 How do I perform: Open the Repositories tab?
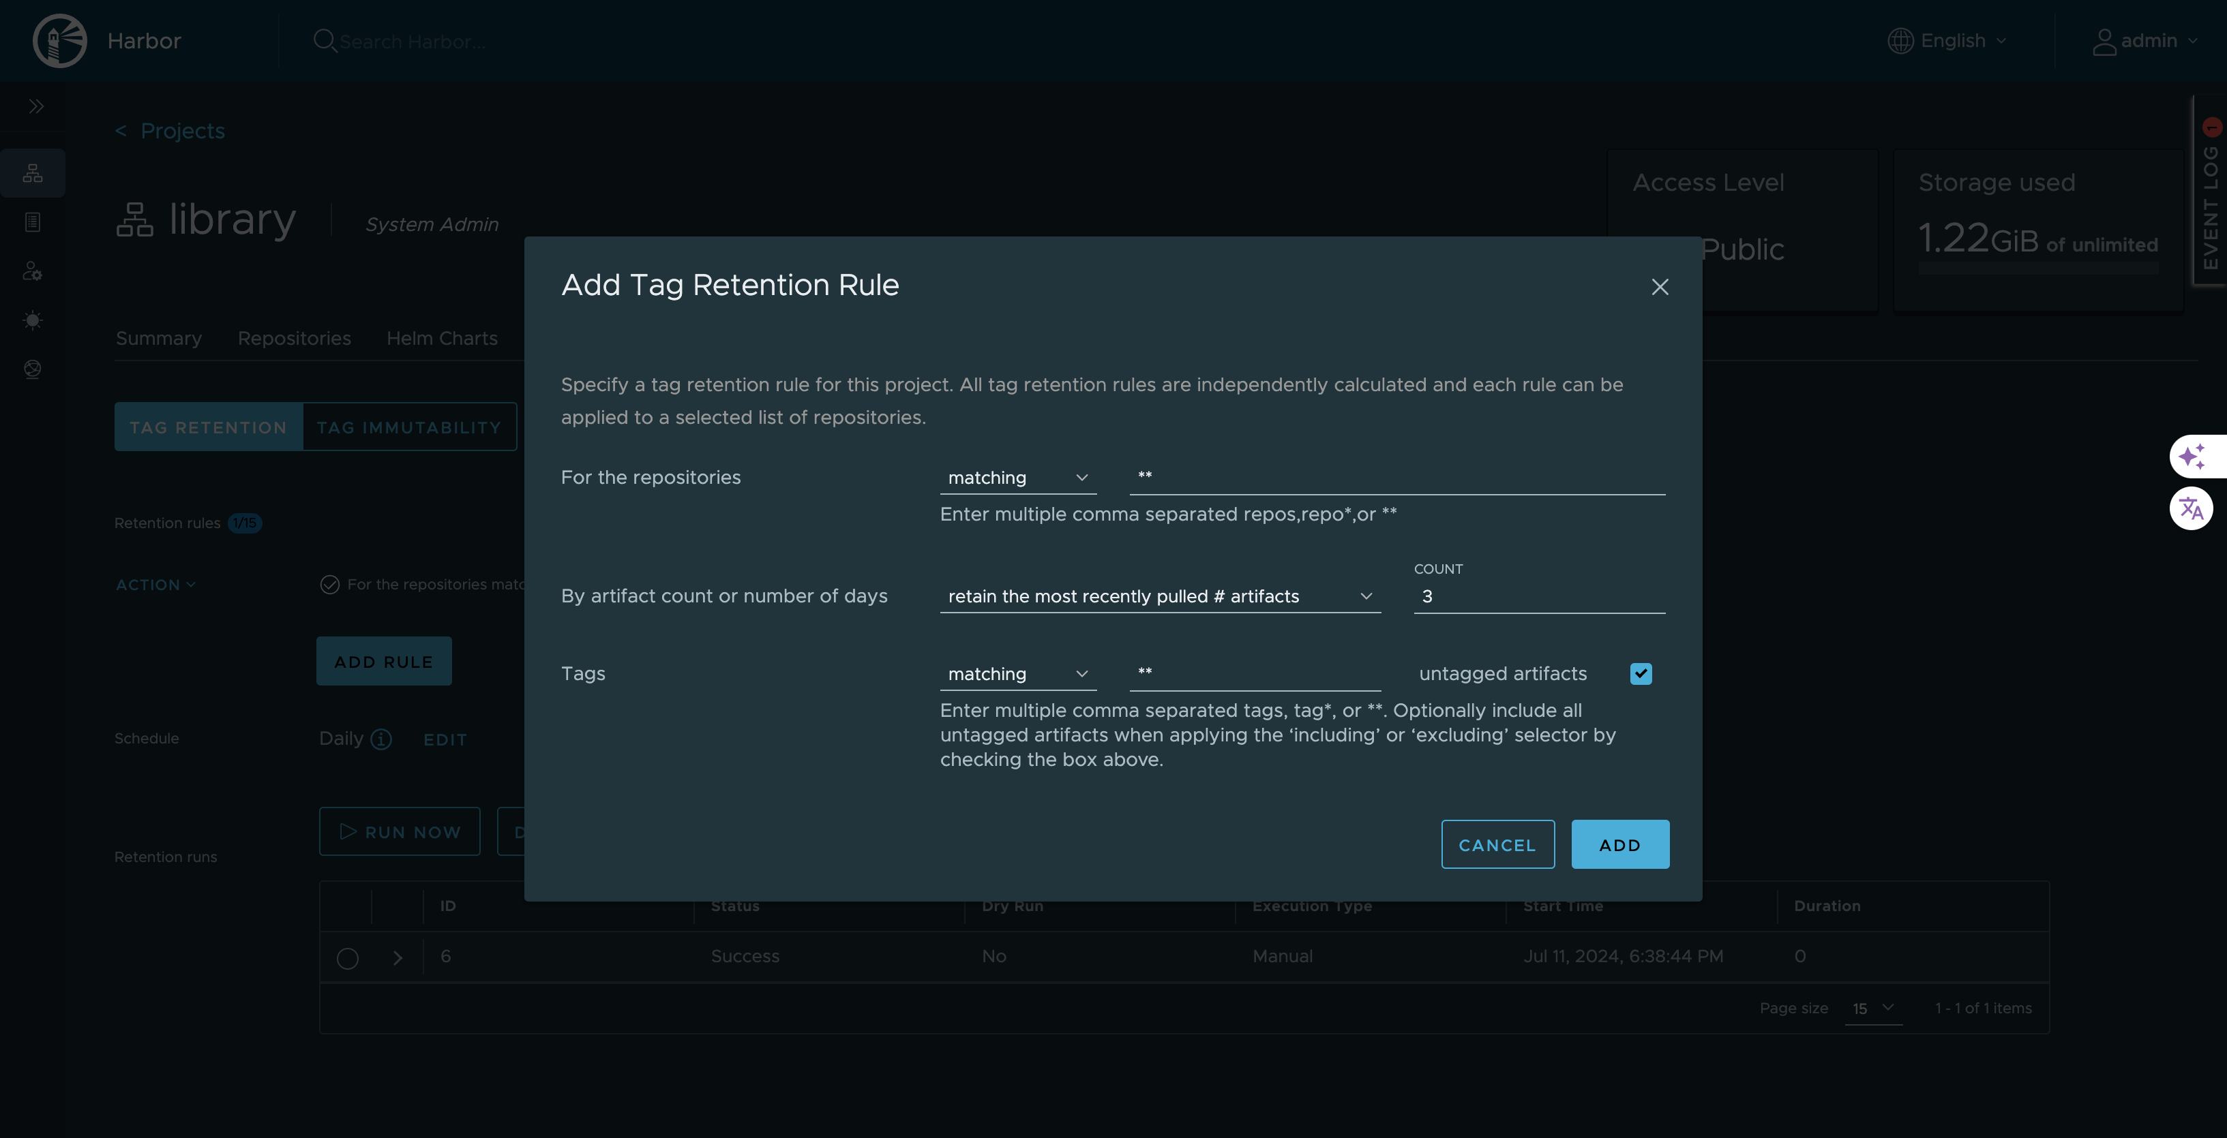click(x=294, y=339)
